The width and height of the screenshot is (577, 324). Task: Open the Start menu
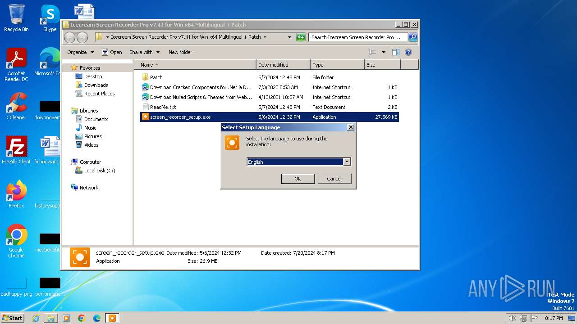point(13,318)
